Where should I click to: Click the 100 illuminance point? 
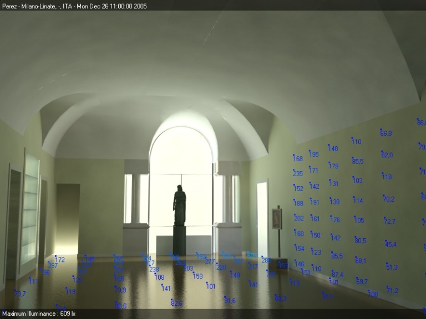point(373,294)
